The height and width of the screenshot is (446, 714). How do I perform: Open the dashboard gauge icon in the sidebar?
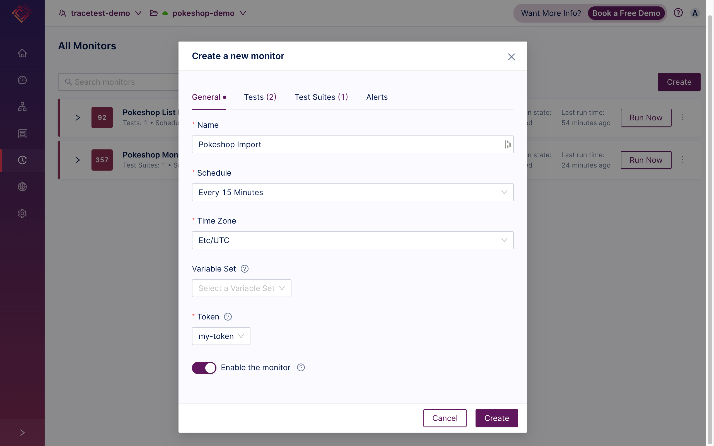[x=22, y=80]
